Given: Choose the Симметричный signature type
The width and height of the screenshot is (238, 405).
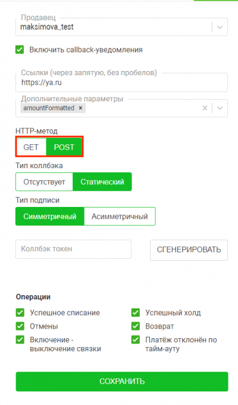Looking at the screenshot, I should tap(50, 216).
